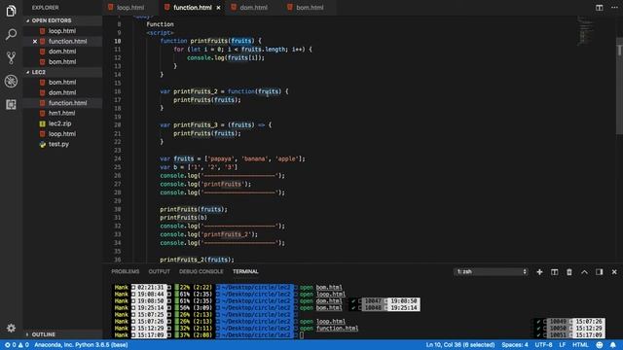Open dom.html in the LEC2 folder

[62, 92]
